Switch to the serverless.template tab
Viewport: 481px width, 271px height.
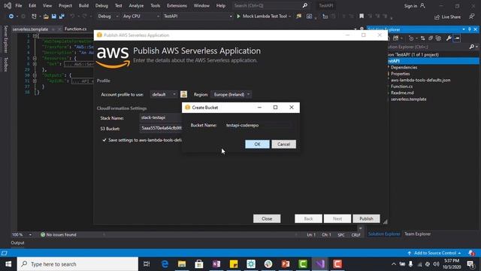pos(30,29)
